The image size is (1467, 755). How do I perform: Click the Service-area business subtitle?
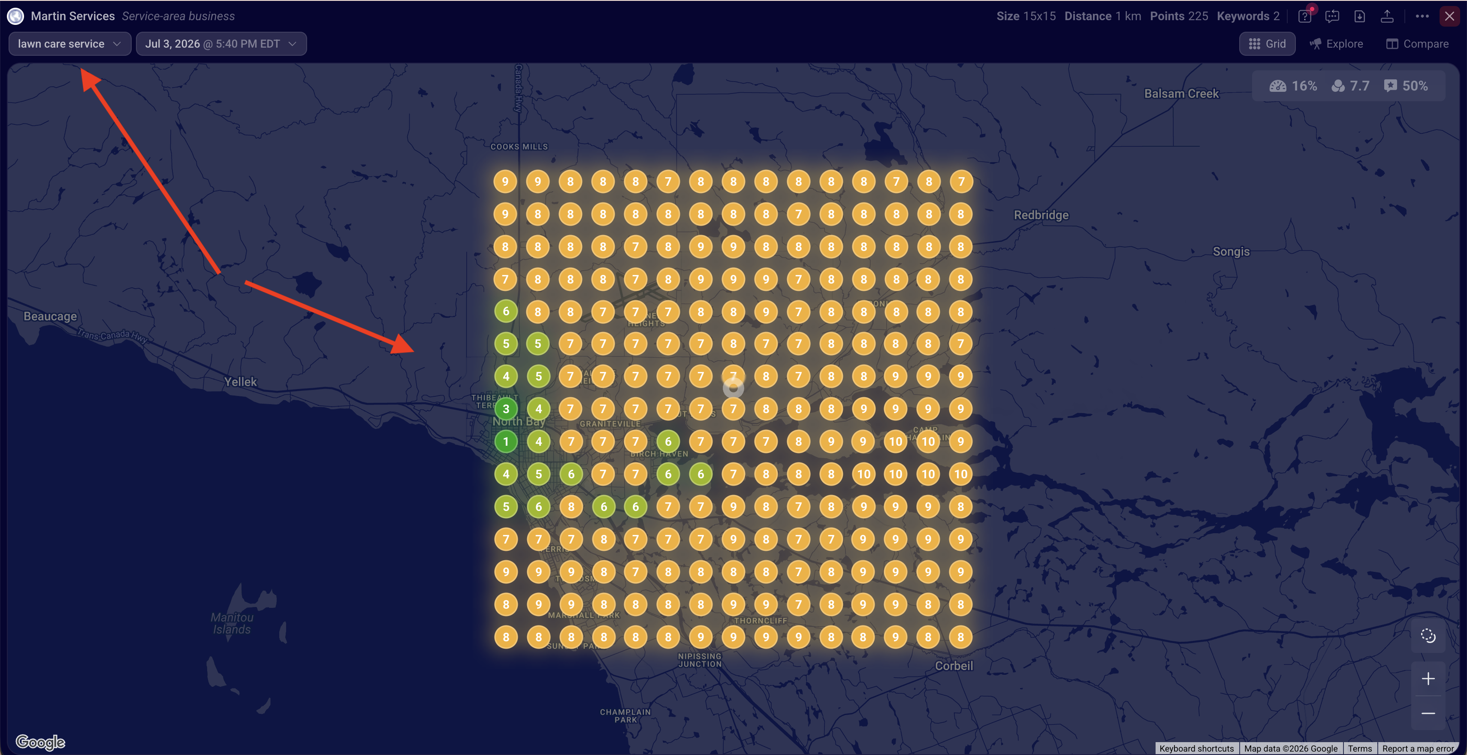178,16
